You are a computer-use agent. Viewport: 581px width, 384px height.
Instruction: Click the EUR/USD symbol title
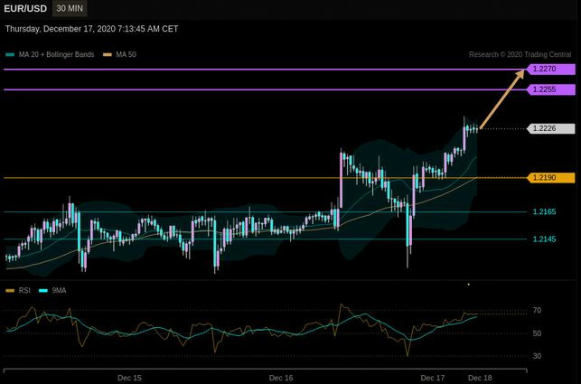tap(25, 8)
